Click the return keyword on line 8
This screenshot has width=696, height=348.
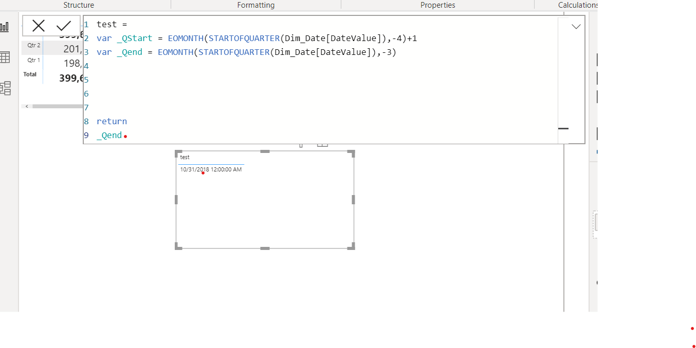coord(112,122)
